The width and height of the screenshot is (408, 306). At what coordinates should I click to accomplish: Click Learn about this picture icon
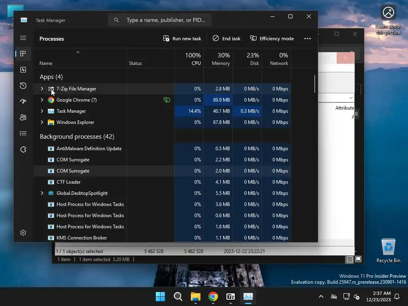(388, 20)
